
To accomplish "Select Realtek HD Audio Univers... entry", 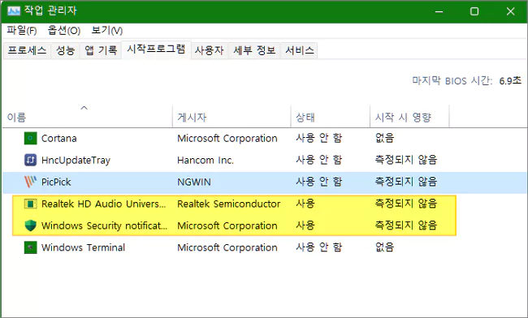I will pyautogui.click(x=104, y=204).
